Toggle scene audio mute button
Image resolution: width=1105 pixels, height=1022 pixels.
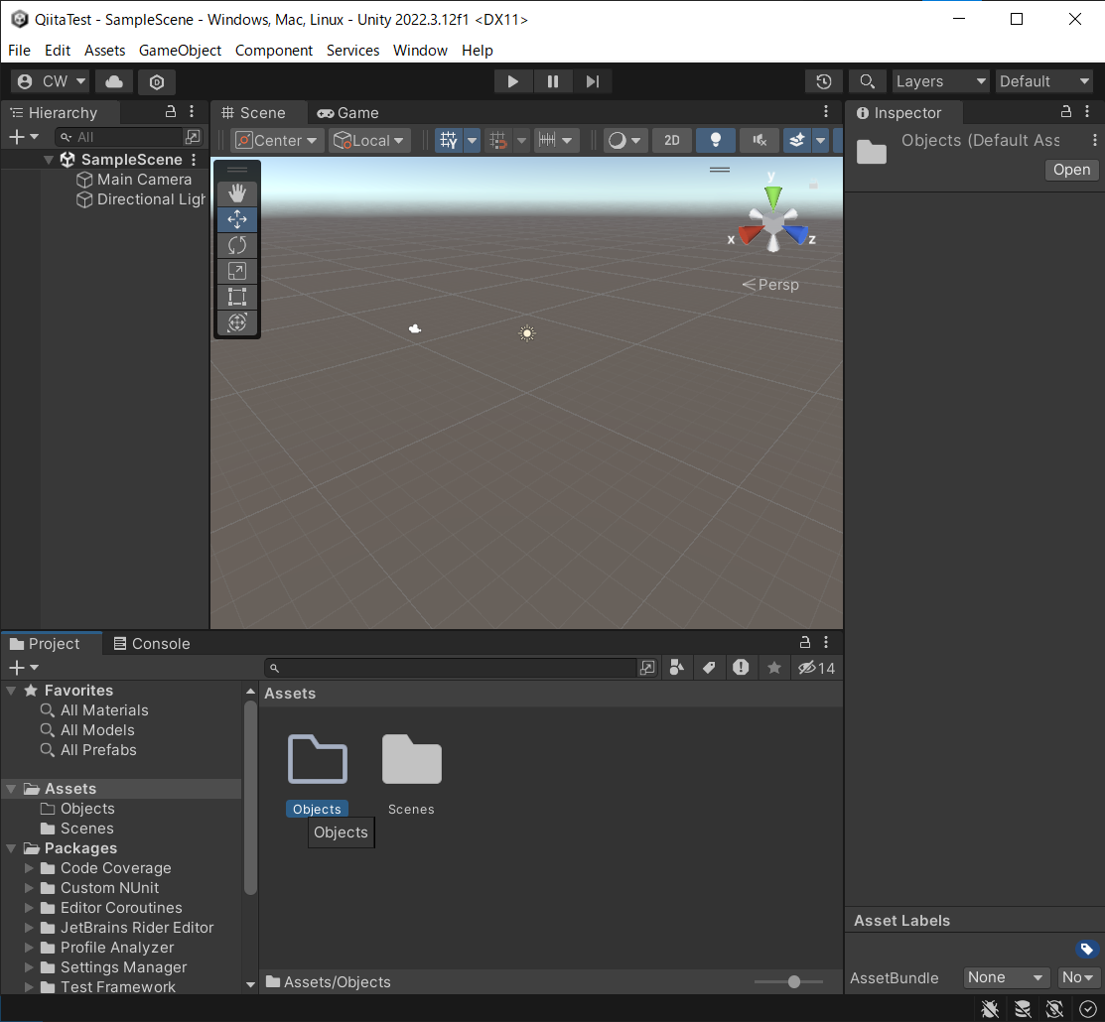click(x=759, y=140)
